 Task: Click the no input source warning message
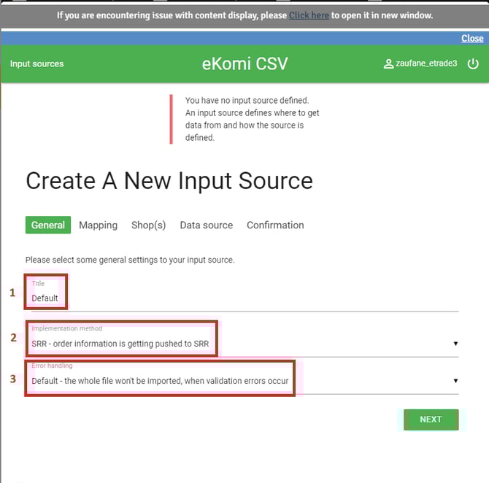[252, 119]
